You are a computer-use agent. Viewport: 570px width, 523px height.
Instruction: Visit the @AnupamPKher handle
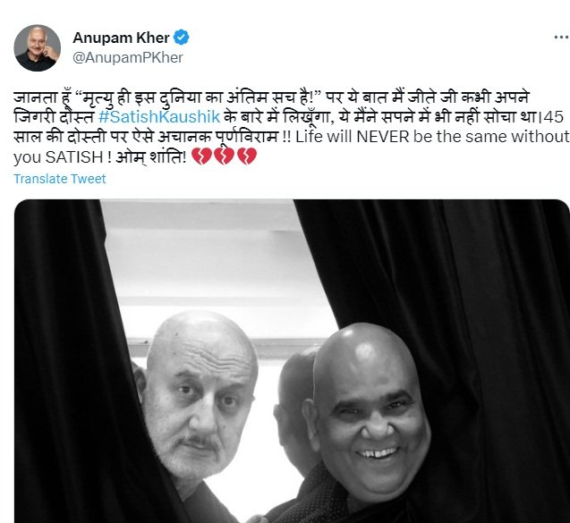128,58
